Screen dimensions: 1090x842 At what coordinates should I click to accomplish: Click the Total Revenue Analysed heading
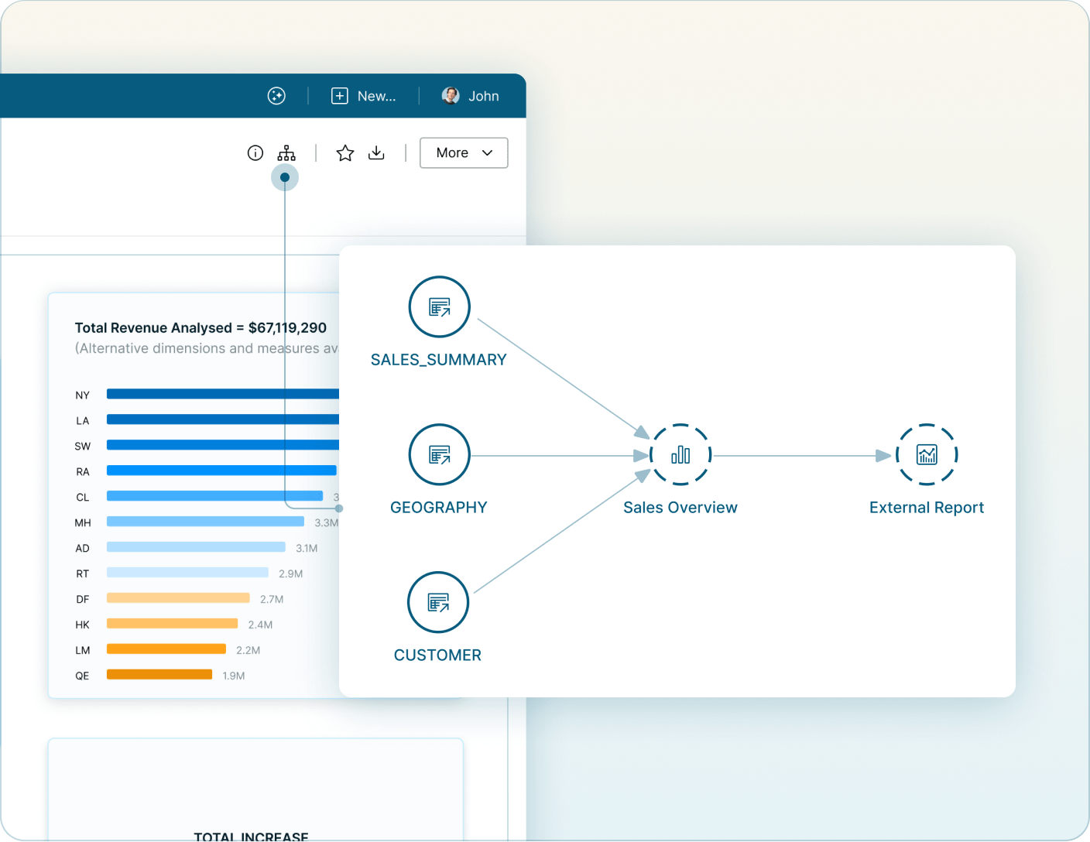(x=200, y=327)
